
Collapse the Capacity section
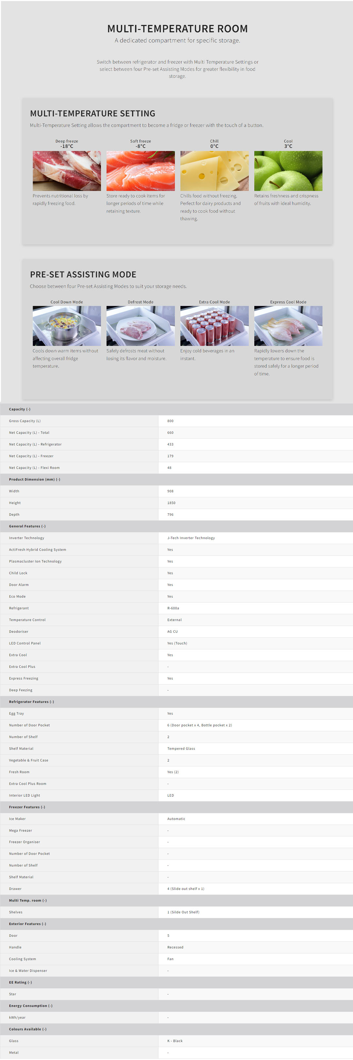coord(20,409)
